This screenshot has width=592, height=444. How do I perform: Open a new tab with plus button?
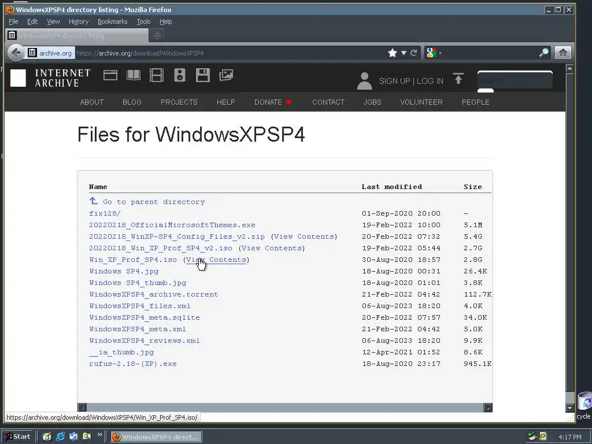point(157,35)
